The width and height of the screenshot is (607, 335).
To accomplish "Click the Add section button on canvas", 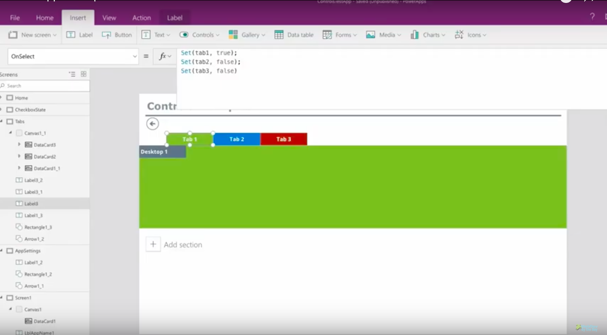I will pos(153,244).
